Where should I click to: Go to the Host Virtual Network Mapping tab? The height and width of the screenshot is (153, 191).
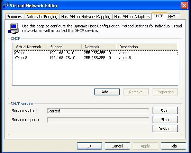86,17
